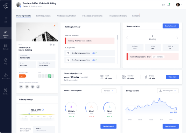
Task: Open the Renovation sidebar item
Action: pos(6,76)
